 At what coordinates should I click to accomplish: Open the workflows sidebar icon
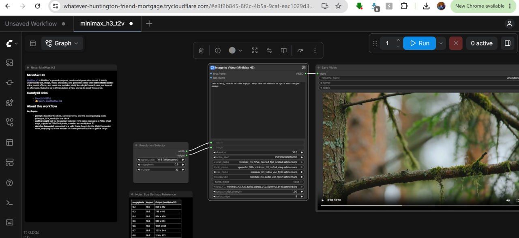9,122
